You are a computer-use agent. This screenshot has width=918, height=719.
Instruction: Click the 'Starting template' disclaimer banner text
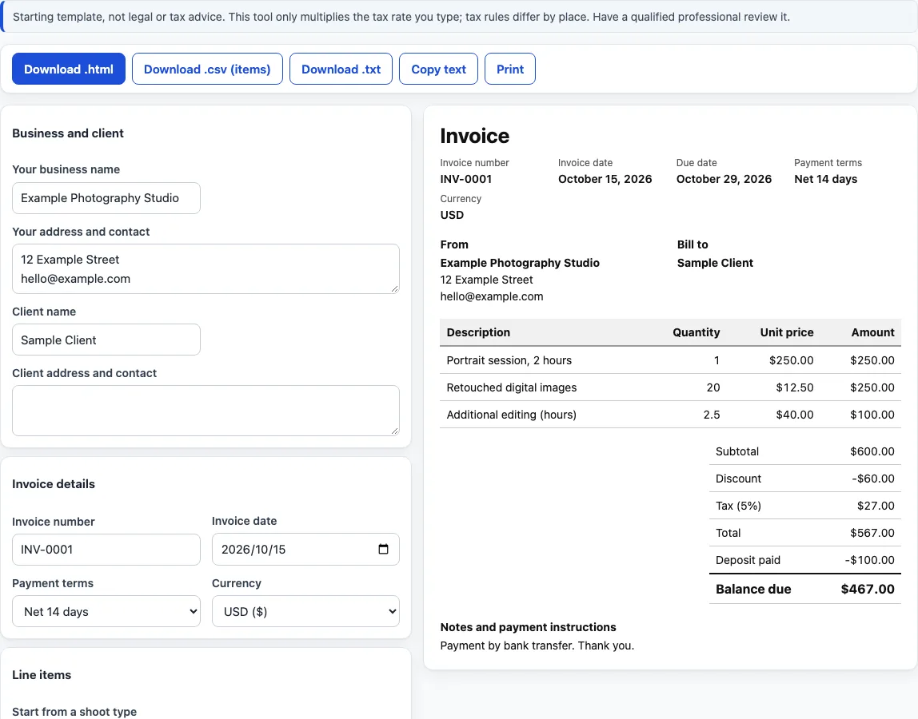401,17
